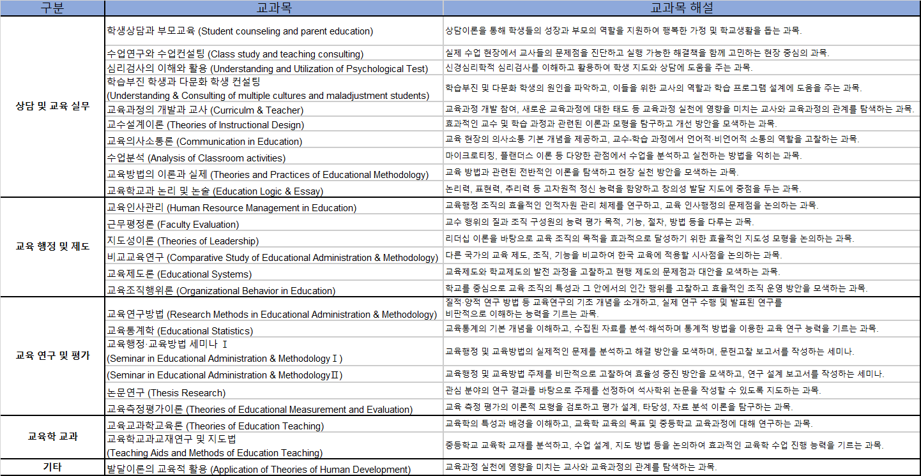Click the 교과목 해설 column header

[681, 8]
